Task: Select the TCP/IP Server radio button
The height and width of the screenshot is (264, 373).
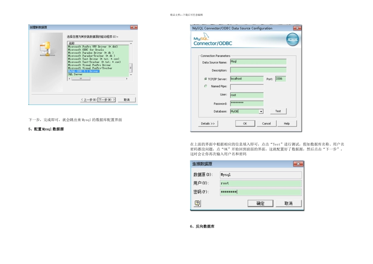Action: coord(205,79)
